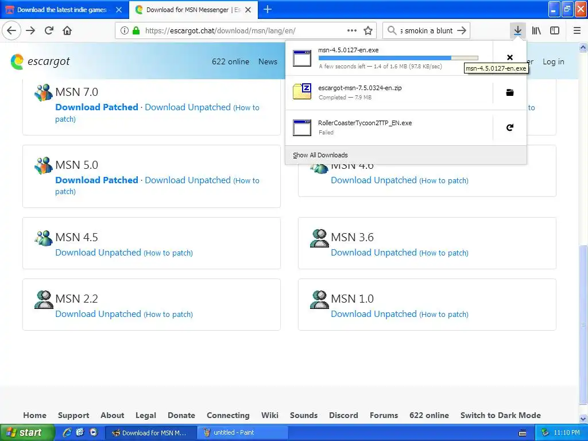
Task: Bookmark this page with the star
Action: pyautogui.click(x=368, y=30)
